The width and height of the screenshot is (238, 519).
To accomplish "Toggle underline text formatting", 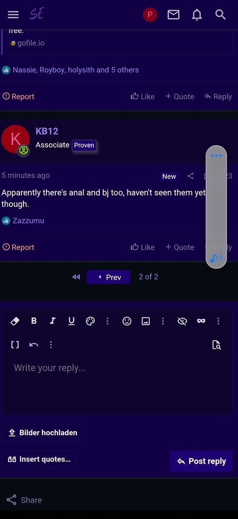I will pos(71,321).
